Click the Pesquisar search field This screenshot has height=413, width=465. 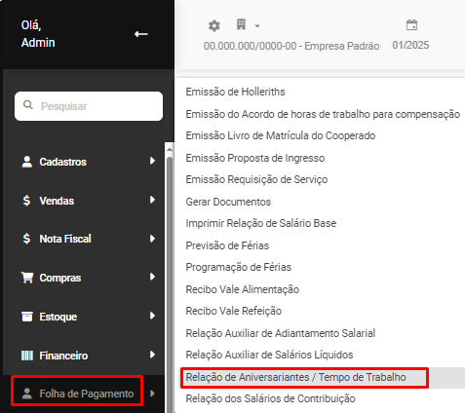tap(89, 106)
